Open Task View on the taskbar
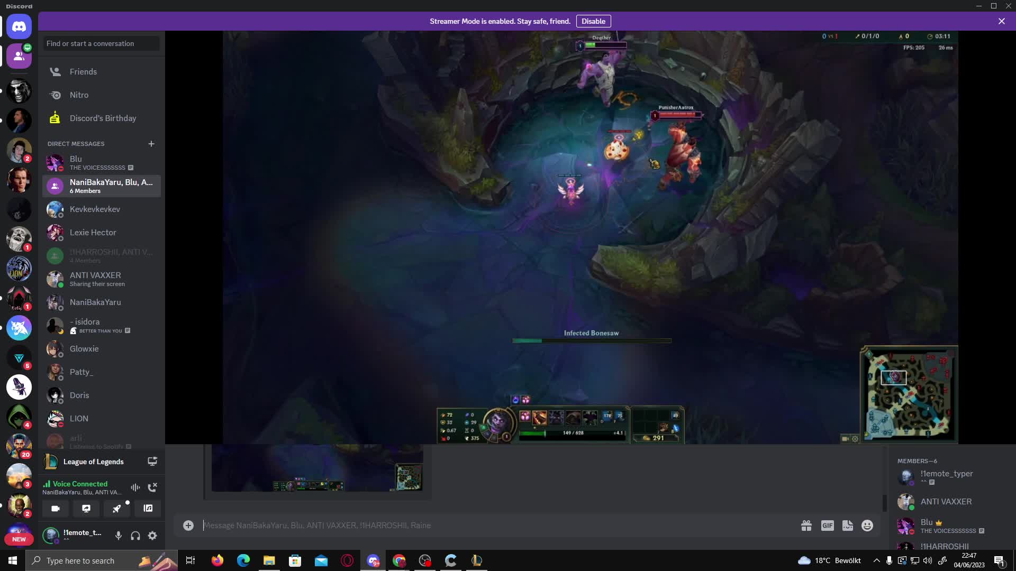1016x571 pixels. pyautogui.click(x=190, y=560)
